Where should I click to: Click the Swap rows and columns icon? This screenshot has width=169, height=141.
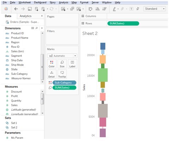click(x=91, y=9)
